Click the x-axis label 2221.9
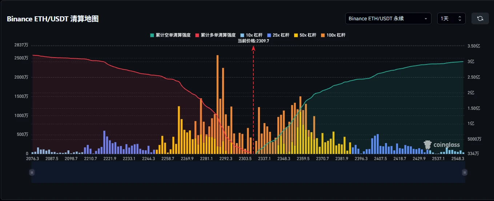Image resolution: width=494 pixels, height=201 pixels. tap(110, 159)
